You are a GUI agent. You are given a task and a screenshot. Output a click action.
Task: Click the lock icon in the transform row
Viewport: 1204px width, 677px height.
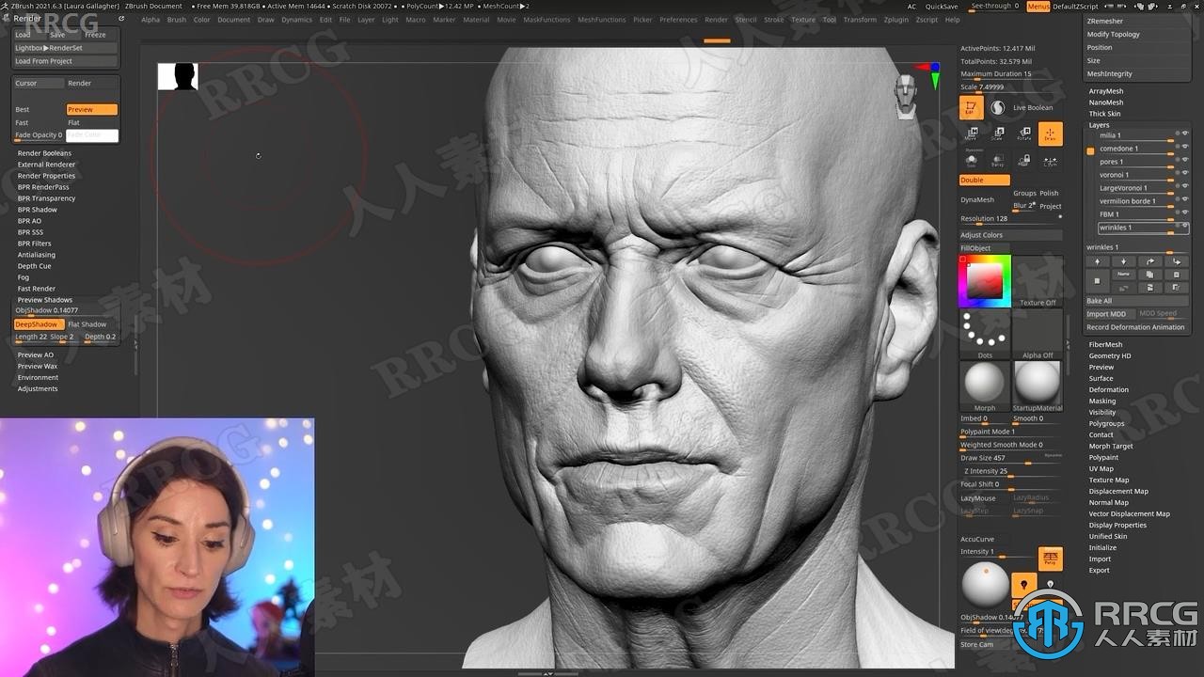point(1024,161)
